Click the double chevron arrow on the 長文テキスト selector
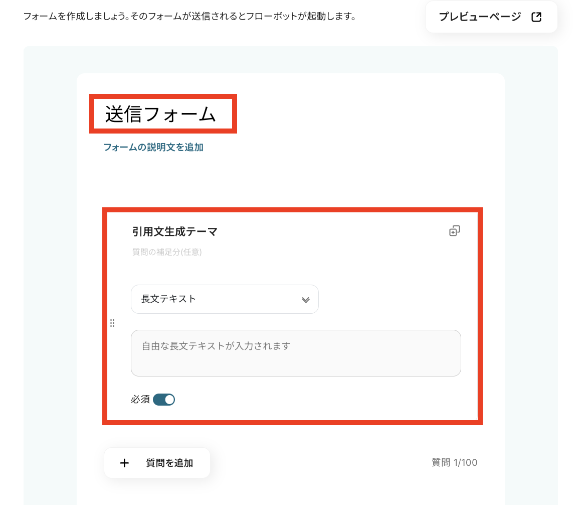This screenshot has height=505, width=583. tap(305, 300)
